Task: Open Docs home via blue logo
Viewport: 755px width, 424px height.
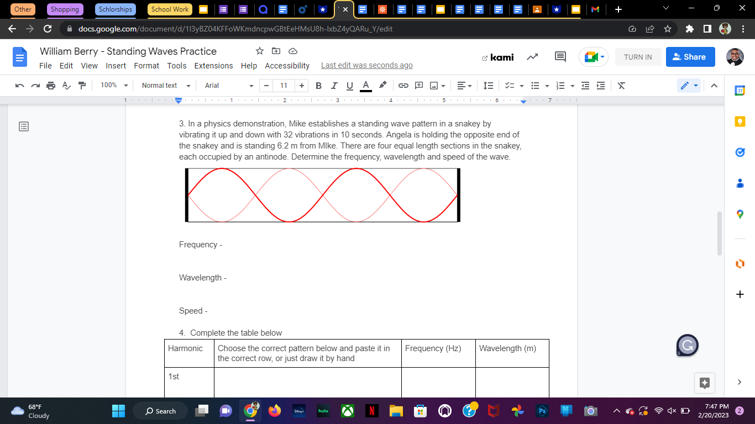Action: coord(20,57)
